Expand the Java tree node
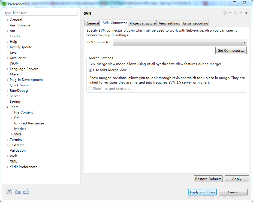This screenshot has width=253, height=202. [7, 53]
